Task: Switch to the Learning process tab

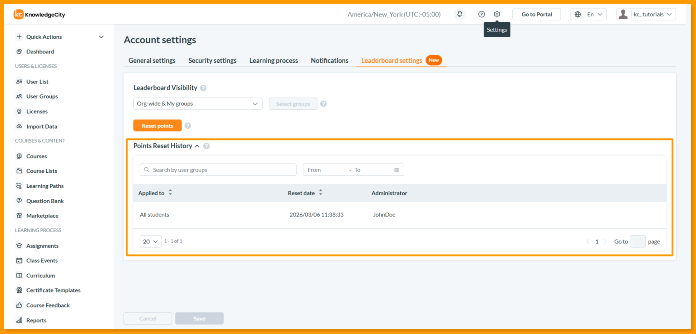Action: point(274,61)
